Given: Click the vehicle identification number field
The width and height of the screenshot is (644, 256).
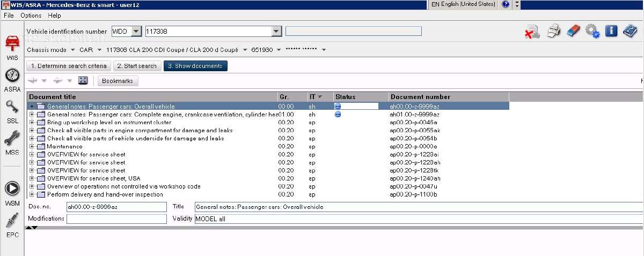Looking at the screenshot, I should (208, 32).
